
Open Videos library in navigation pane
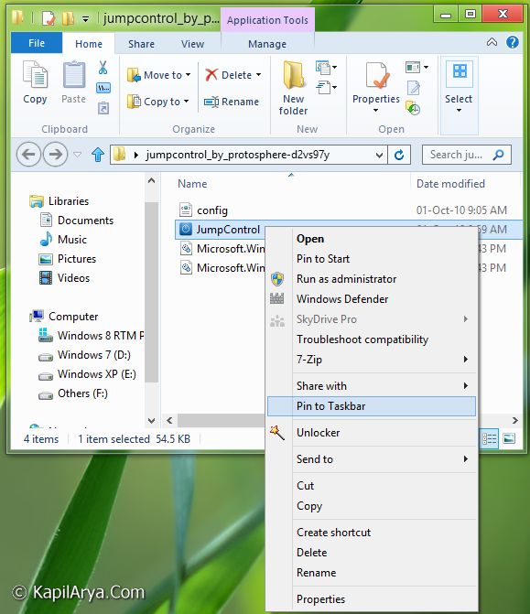(x=65, y=278)
